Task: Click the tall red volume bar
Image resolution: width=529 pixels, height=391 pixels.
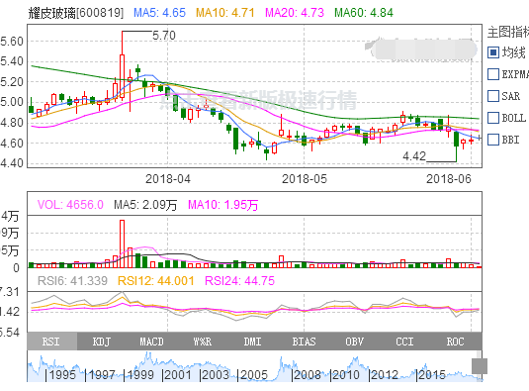Action: 122,244
